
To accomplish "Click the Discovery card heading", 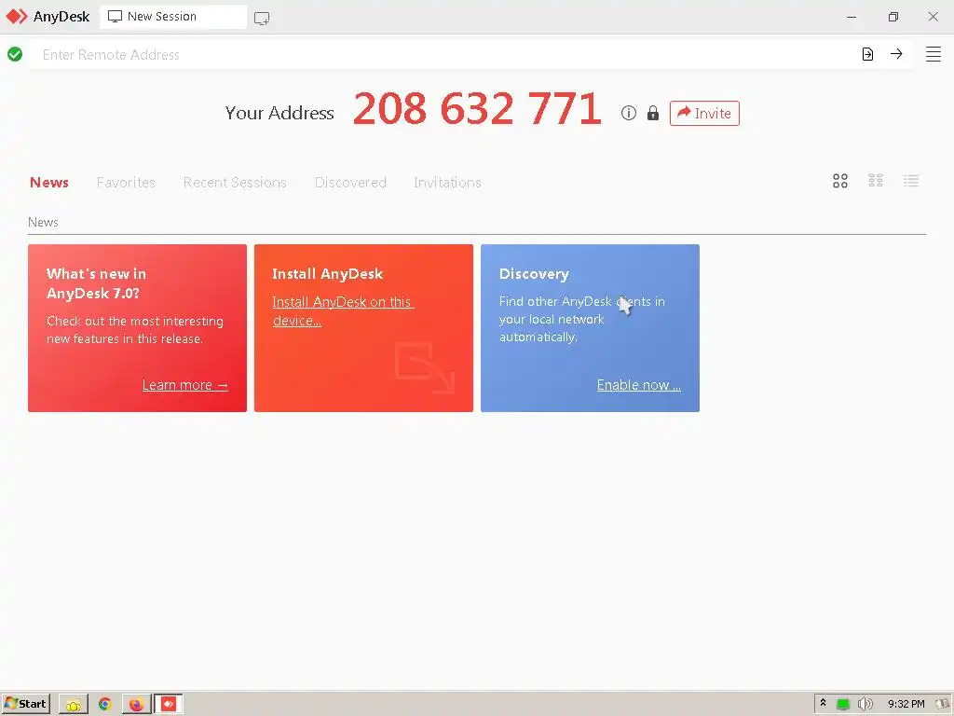I will pyautogui.click(x=534, y=274).
